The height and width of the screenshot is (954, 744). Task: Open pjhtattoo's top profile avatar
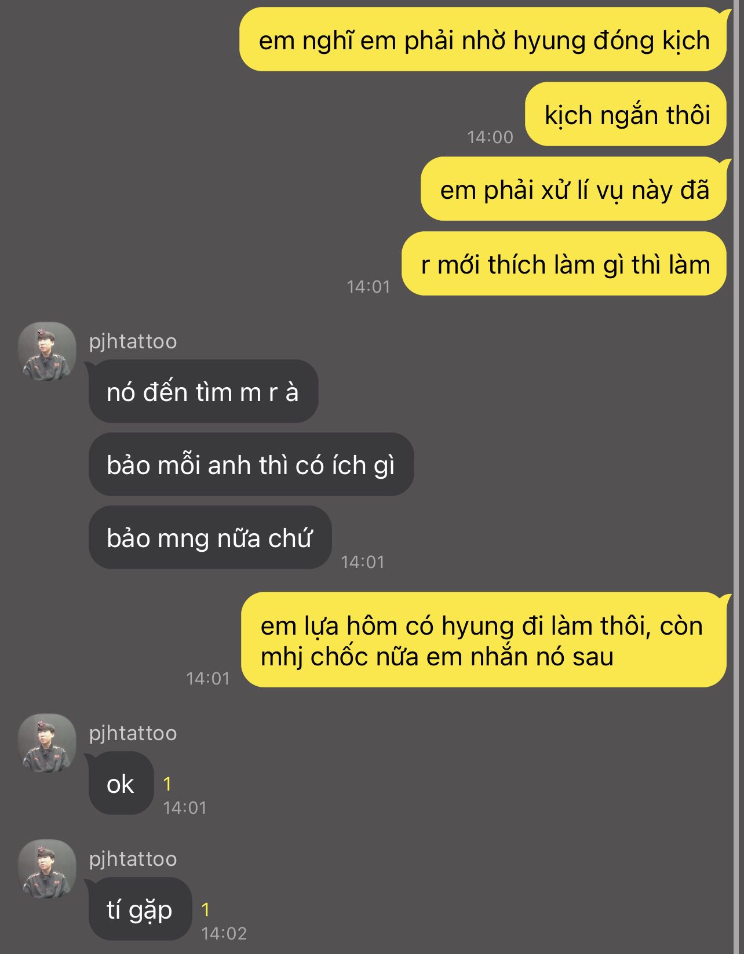click(x=47, y=351)
